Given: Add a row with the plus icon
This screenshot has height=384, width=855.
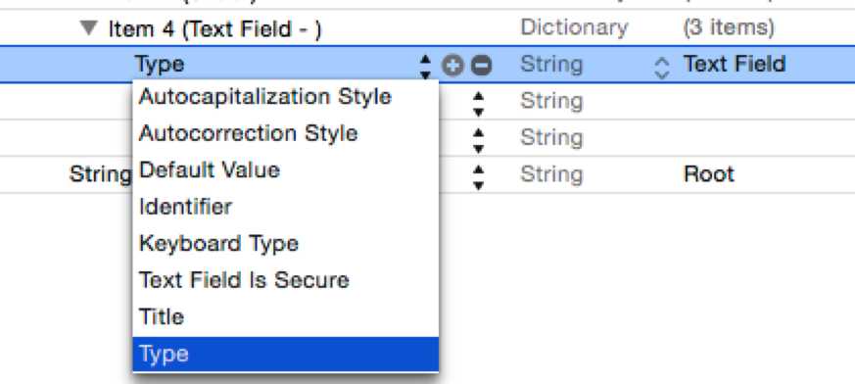Looking at the screenshot, I should [452, 66].
